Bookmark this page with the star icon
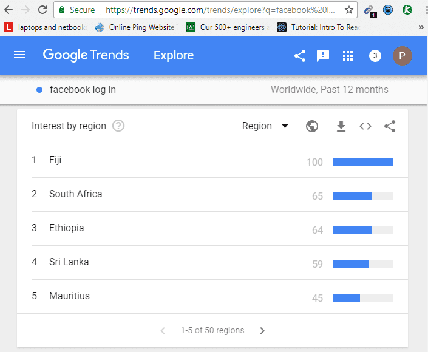Viewport: 428px width, 352px height. point(348,10)
